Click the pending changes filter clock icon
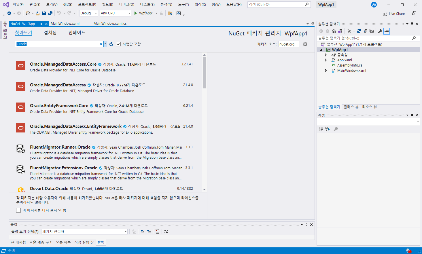 tap(349, 31)
